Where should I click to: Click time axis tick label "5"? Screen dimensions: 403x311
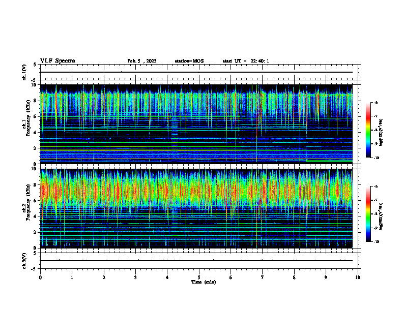tap(199, 277)
